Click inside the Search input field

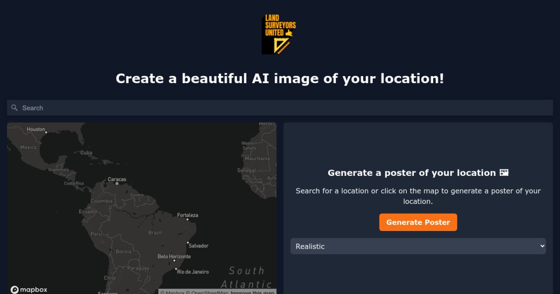point(140,108)
